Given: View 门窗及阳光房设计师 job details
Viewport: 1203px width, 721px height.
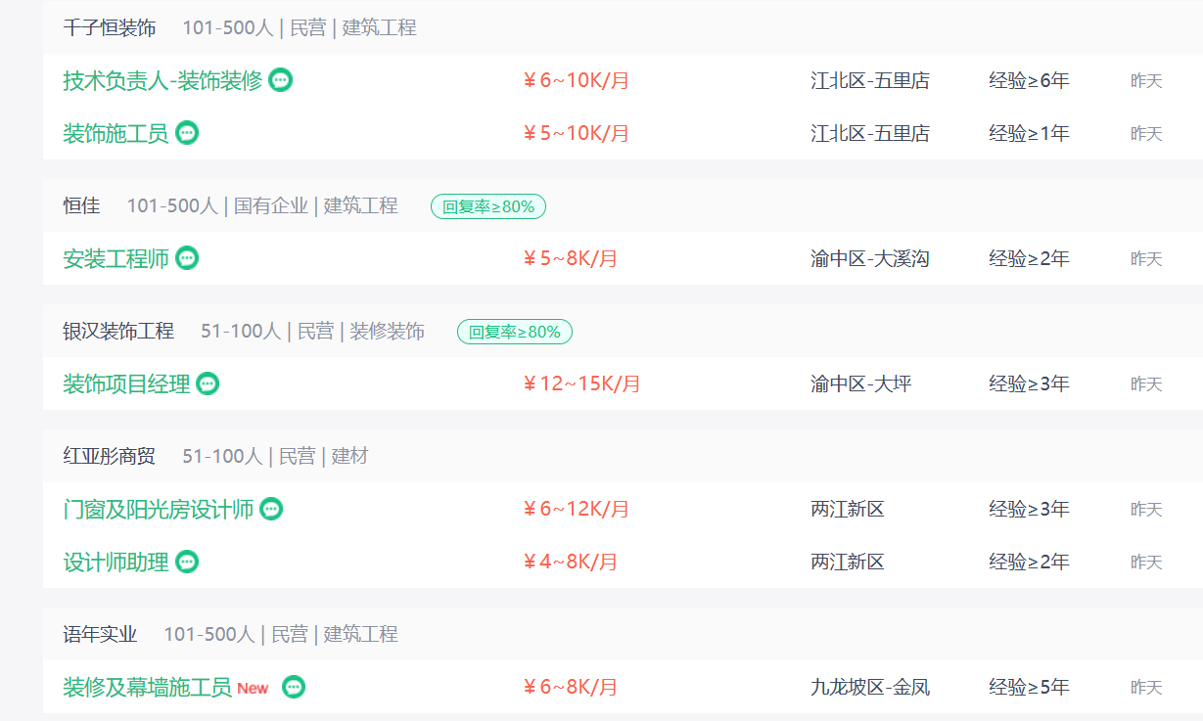Looking at the screenshot, I should tap(158, 509).
